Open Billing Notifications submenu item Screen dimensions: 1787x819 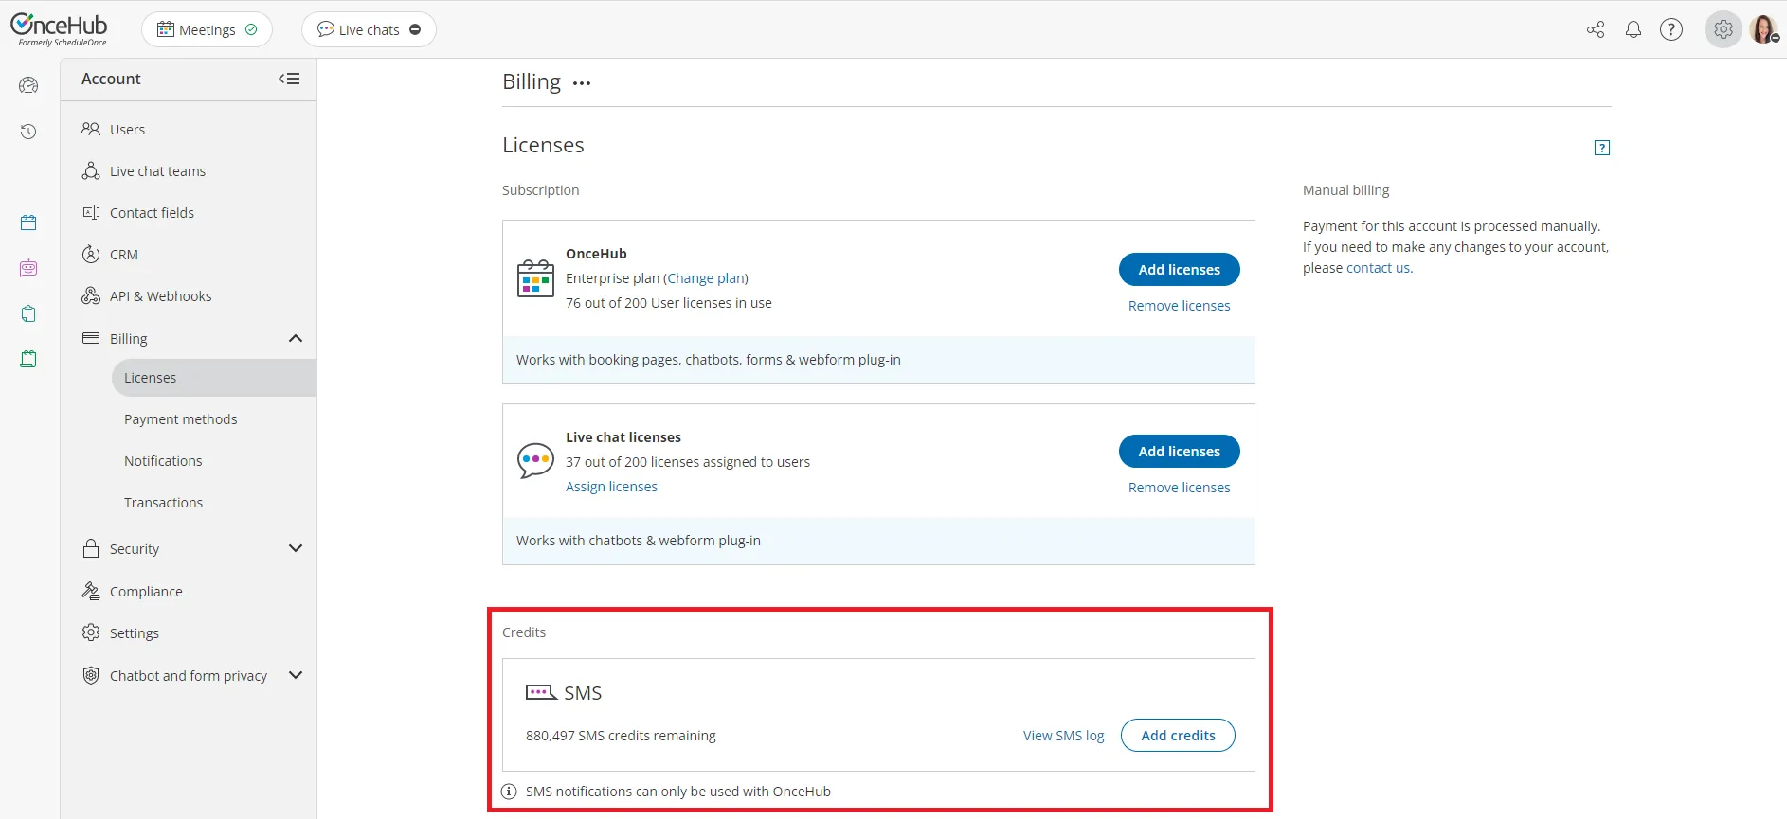click(163, 461)
